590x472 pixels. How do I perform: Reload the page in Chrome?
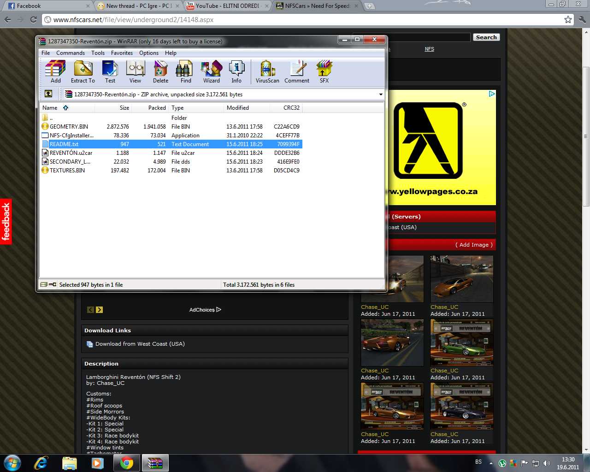point(33,19)
